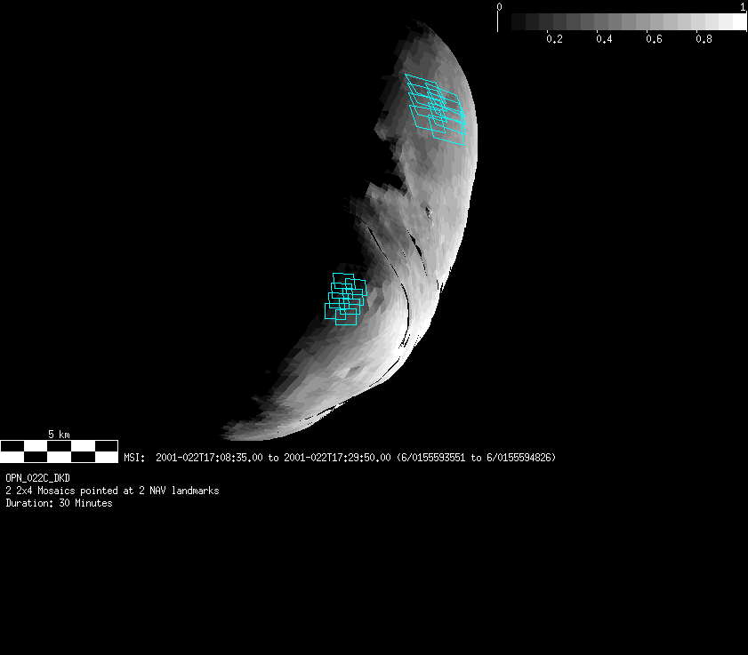Click the 0.6 tick label on grayscale bar
748x655 pixels.
click(x=654, y=40)
